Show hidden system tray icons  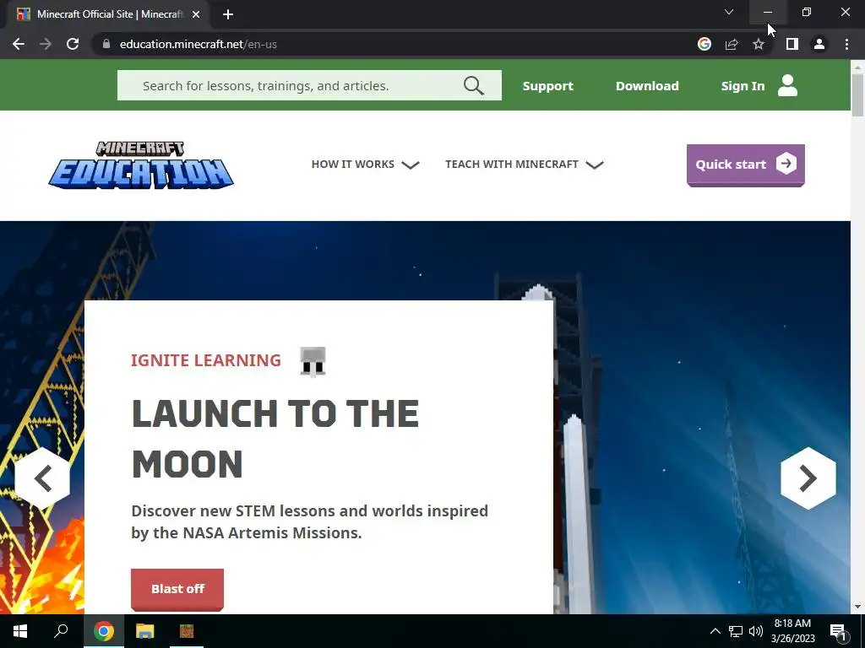[x=715, y=631]
